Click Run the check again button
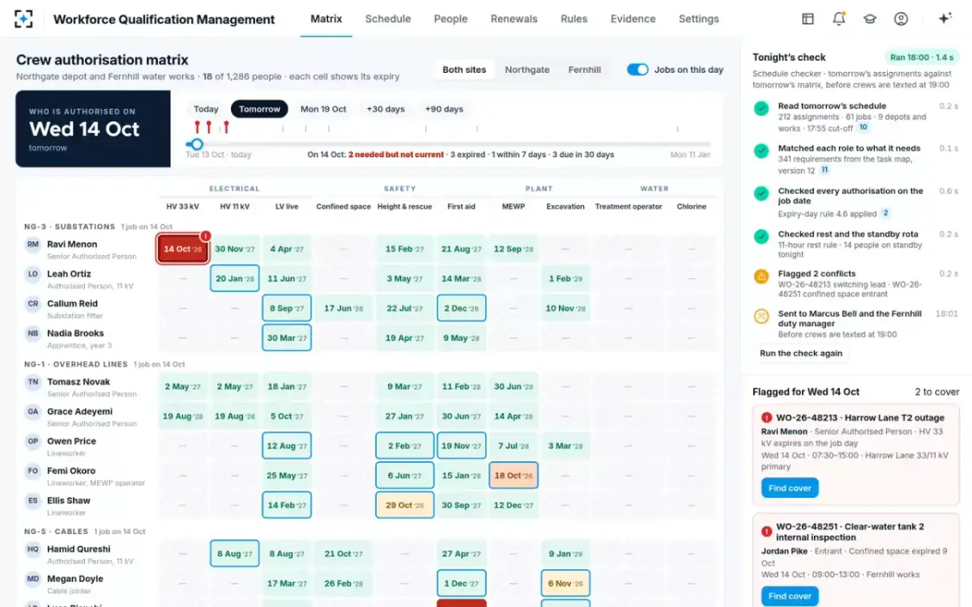This screenshot has height=607, width=972. [x=801, y=354]
